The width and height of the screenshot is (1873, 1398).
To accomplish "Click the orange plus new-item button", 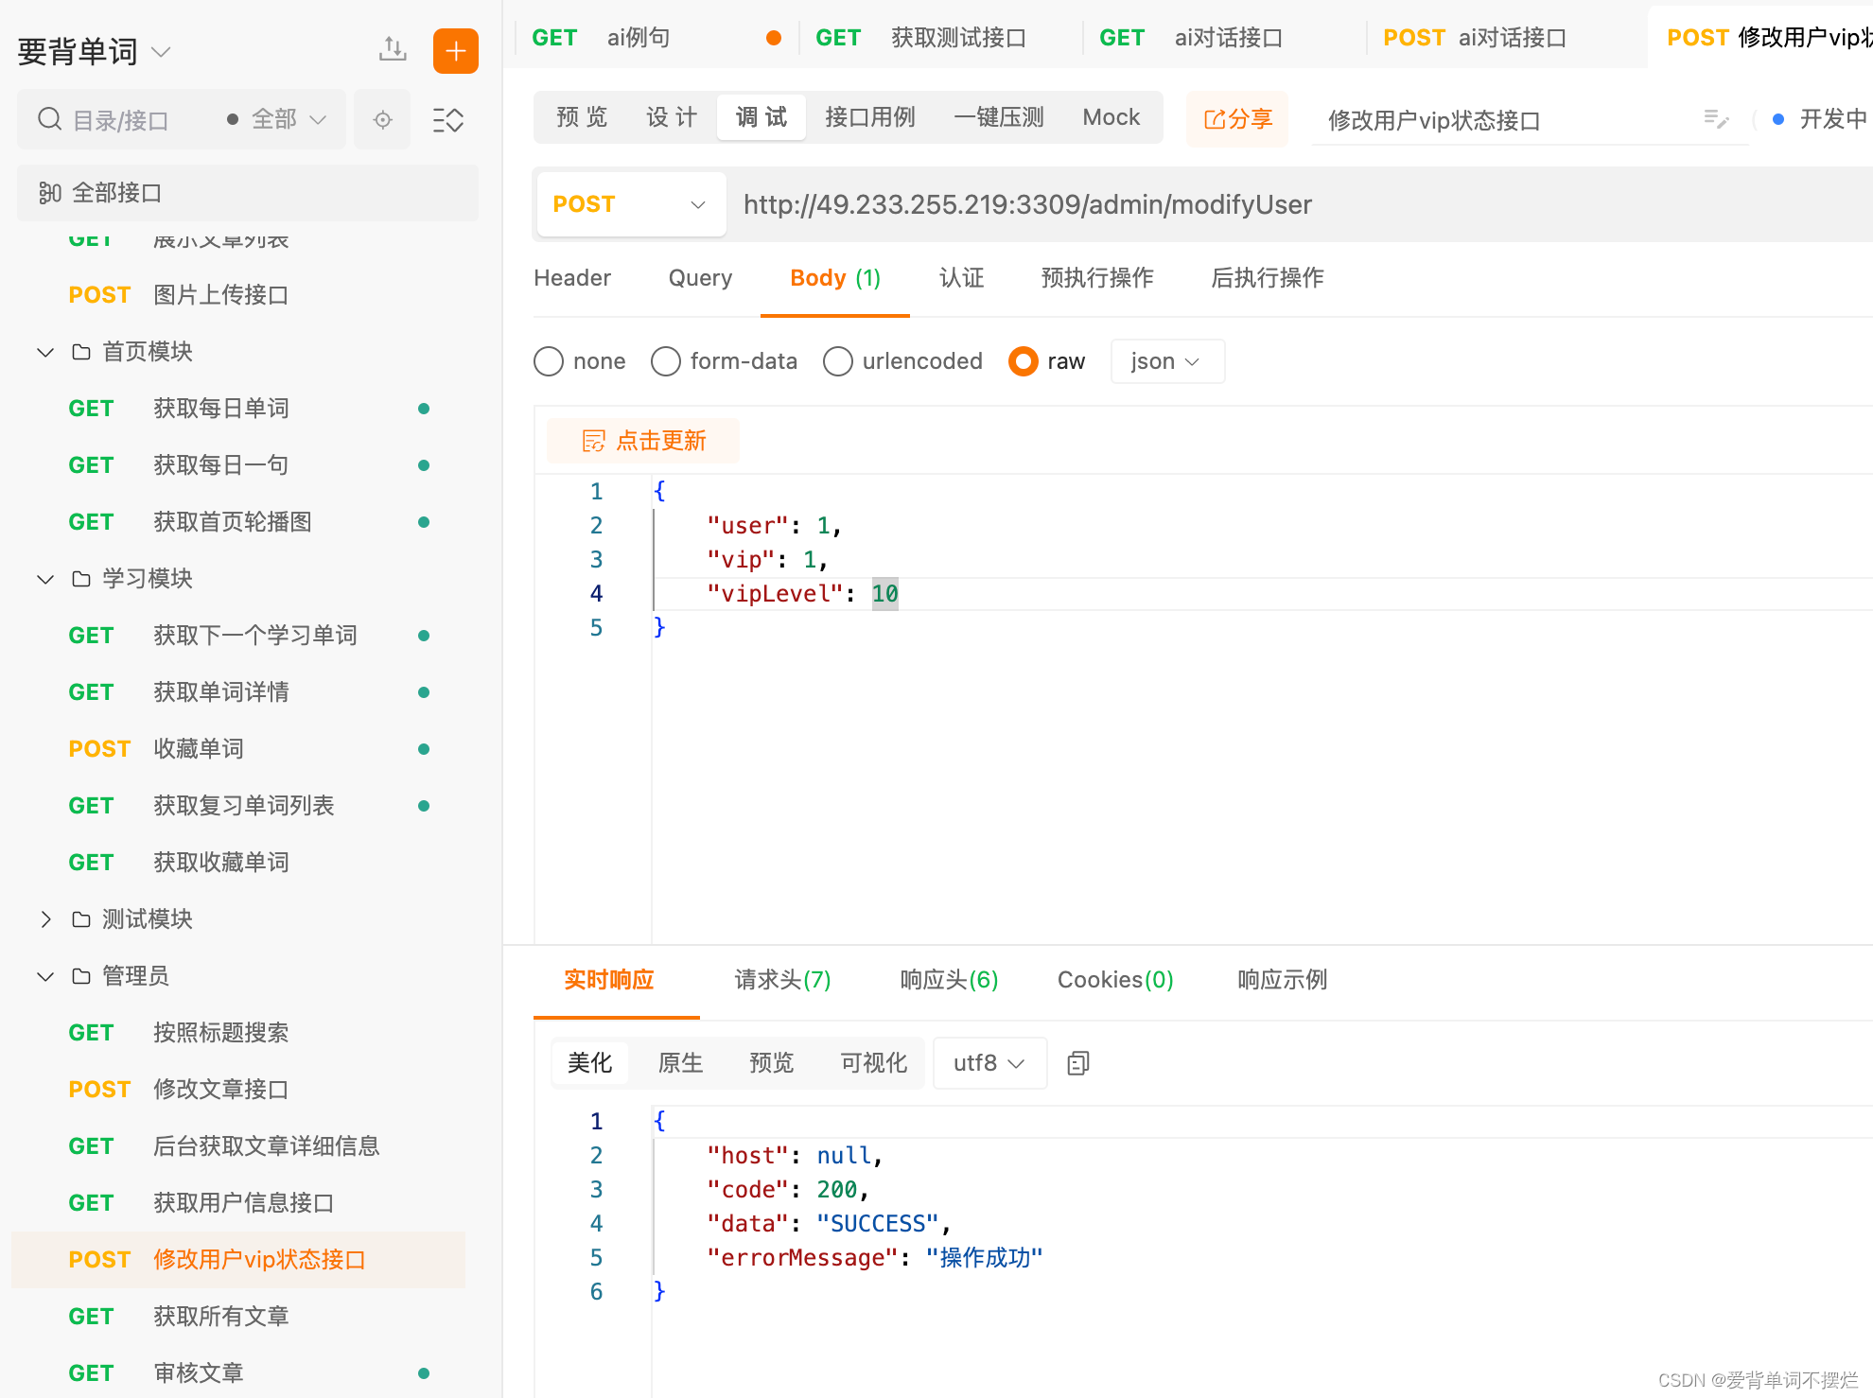I will [455, 50].
